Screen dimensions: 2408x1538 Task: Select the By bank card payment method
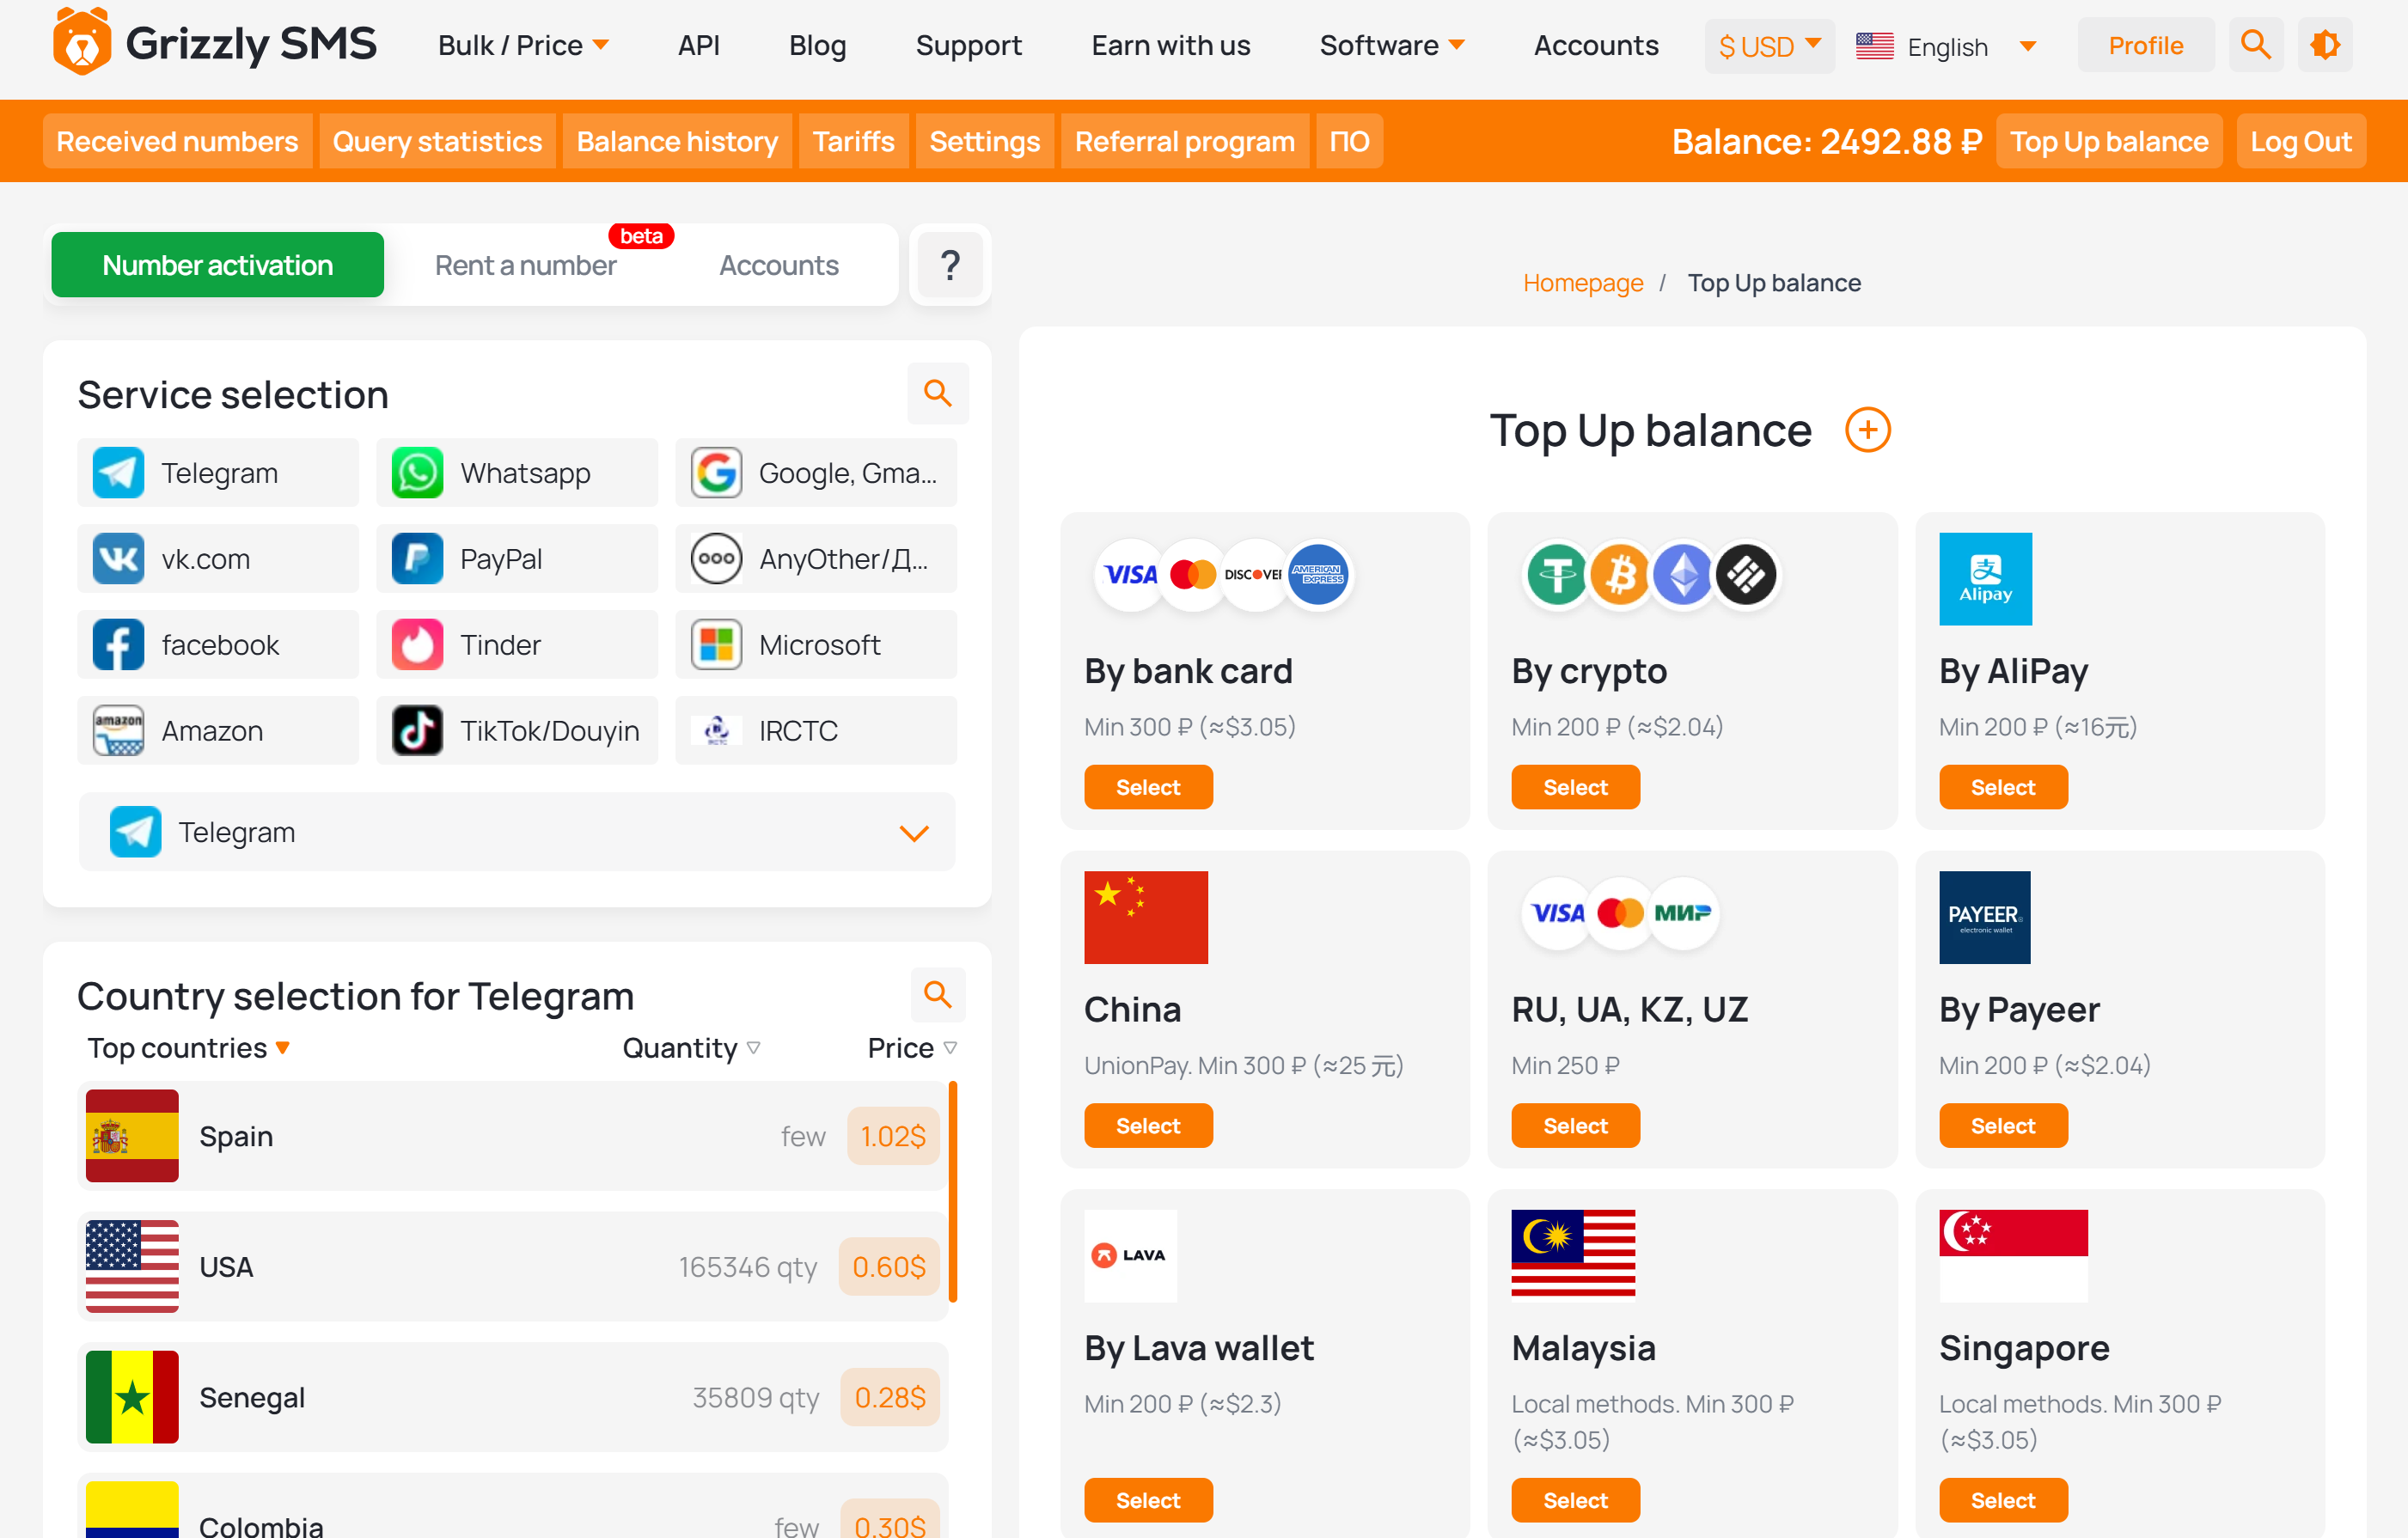click(x=1148, y=787)
